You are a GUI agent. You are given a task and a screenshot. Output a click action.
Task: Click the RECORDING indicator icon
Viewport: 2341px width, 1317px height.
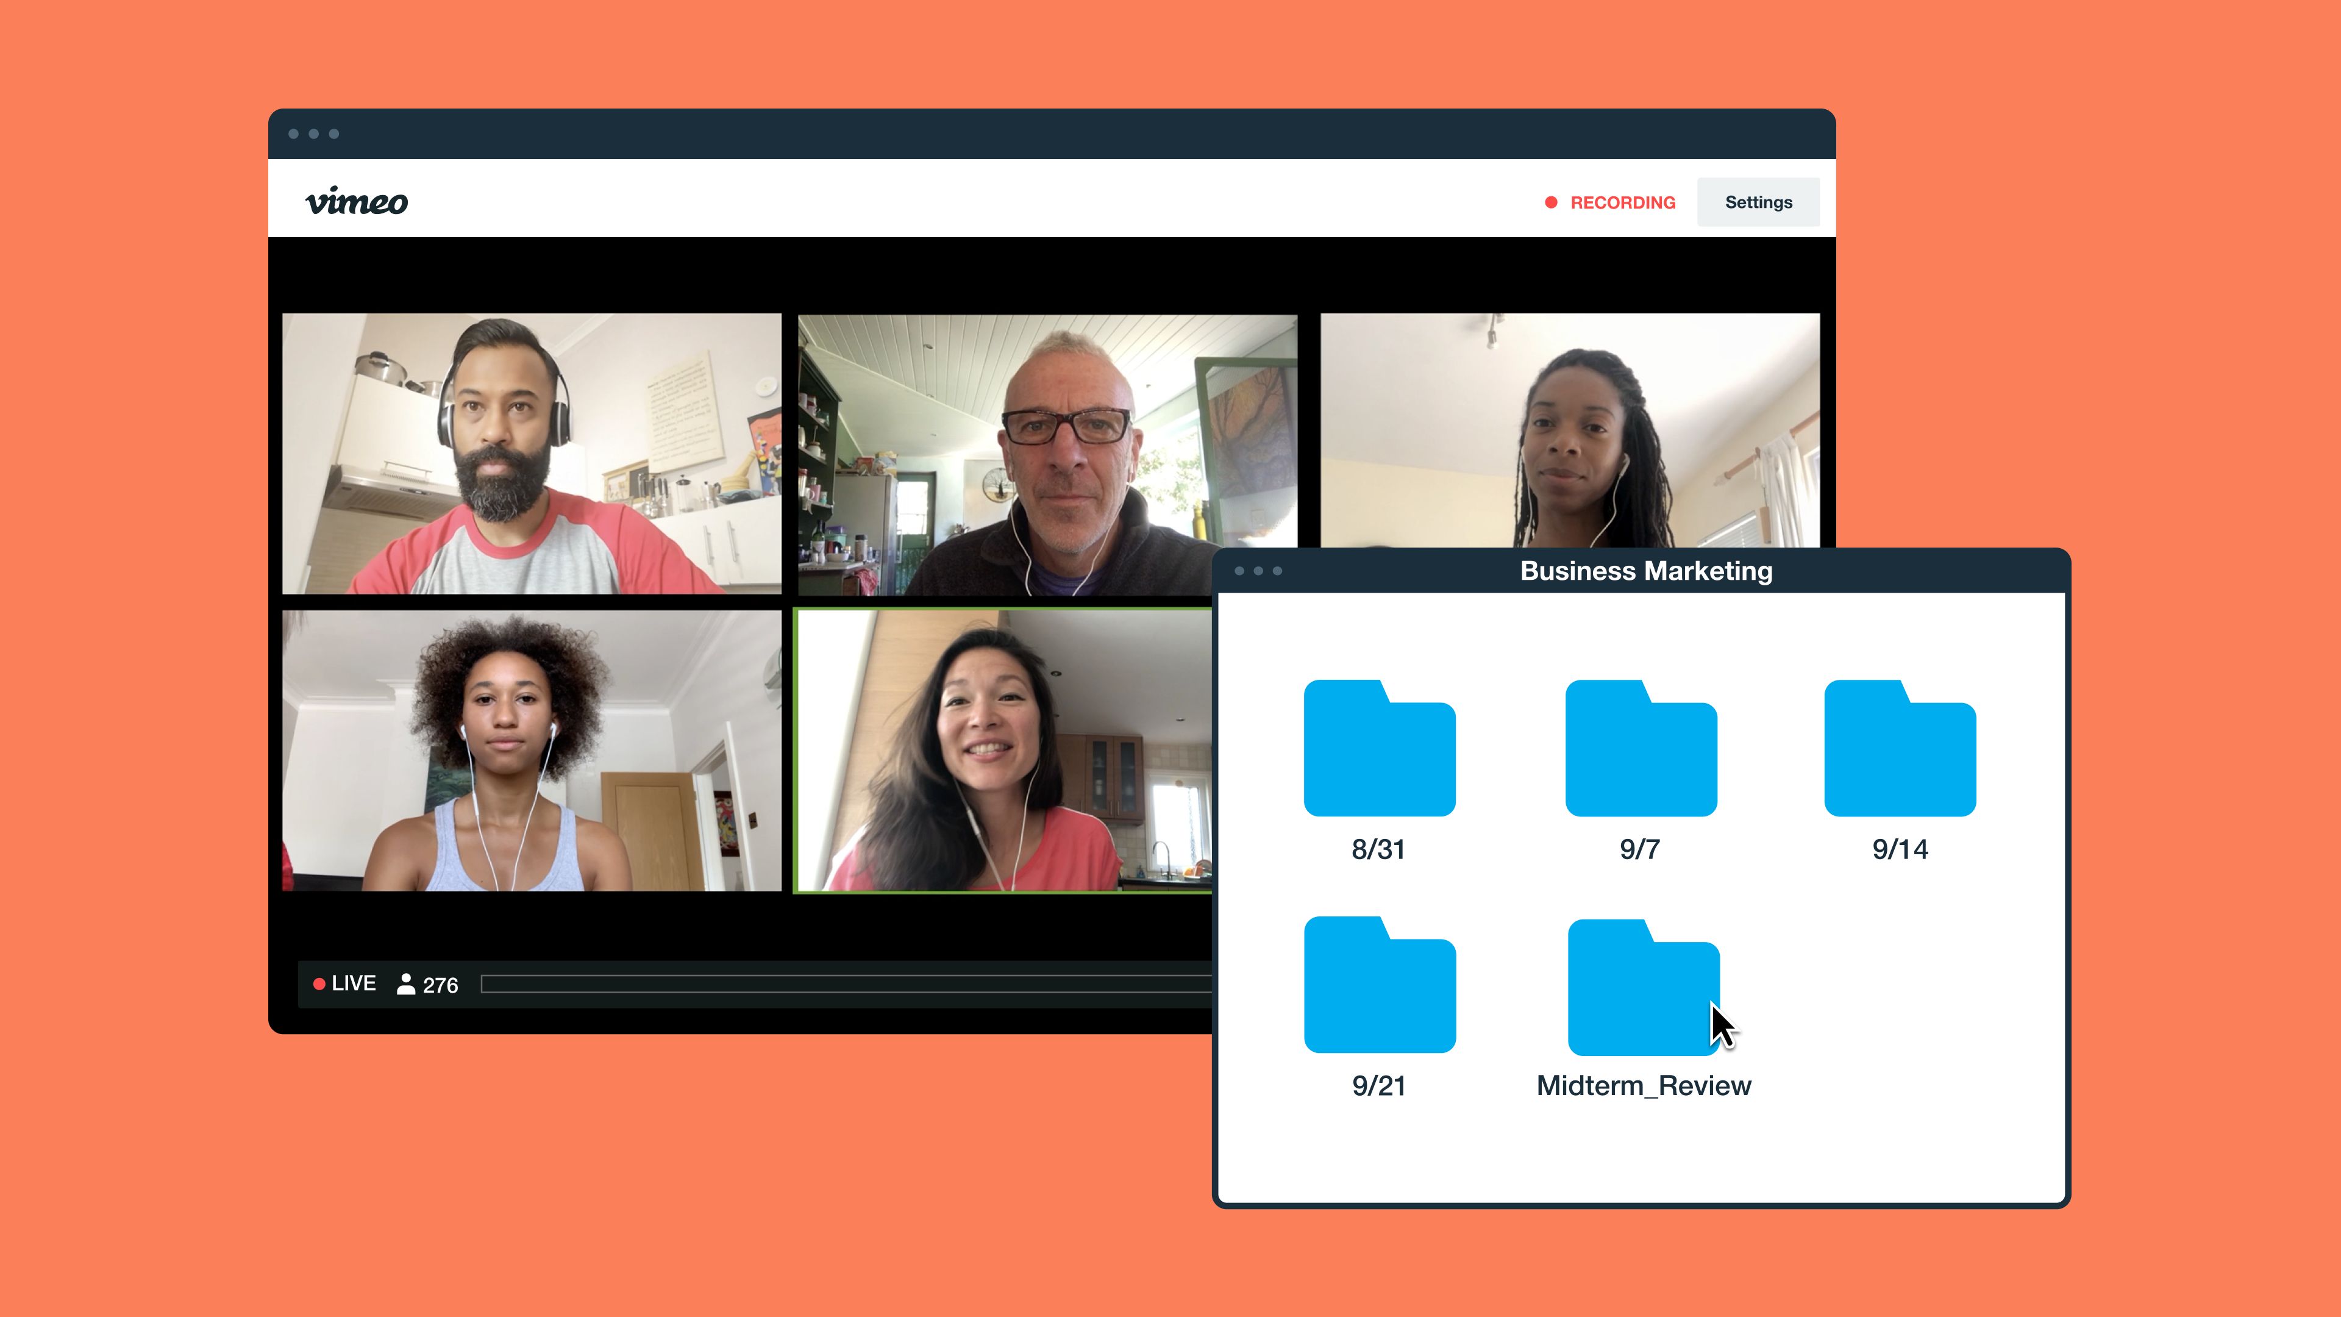[1547, 201]
